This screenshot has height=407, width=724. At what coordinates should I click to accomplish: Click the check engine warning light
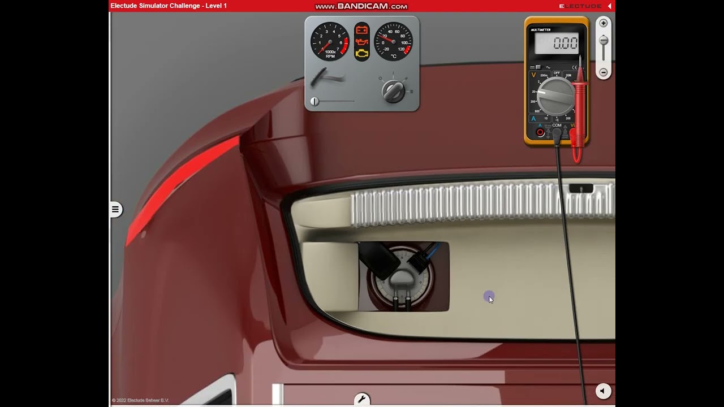[361, 54]
